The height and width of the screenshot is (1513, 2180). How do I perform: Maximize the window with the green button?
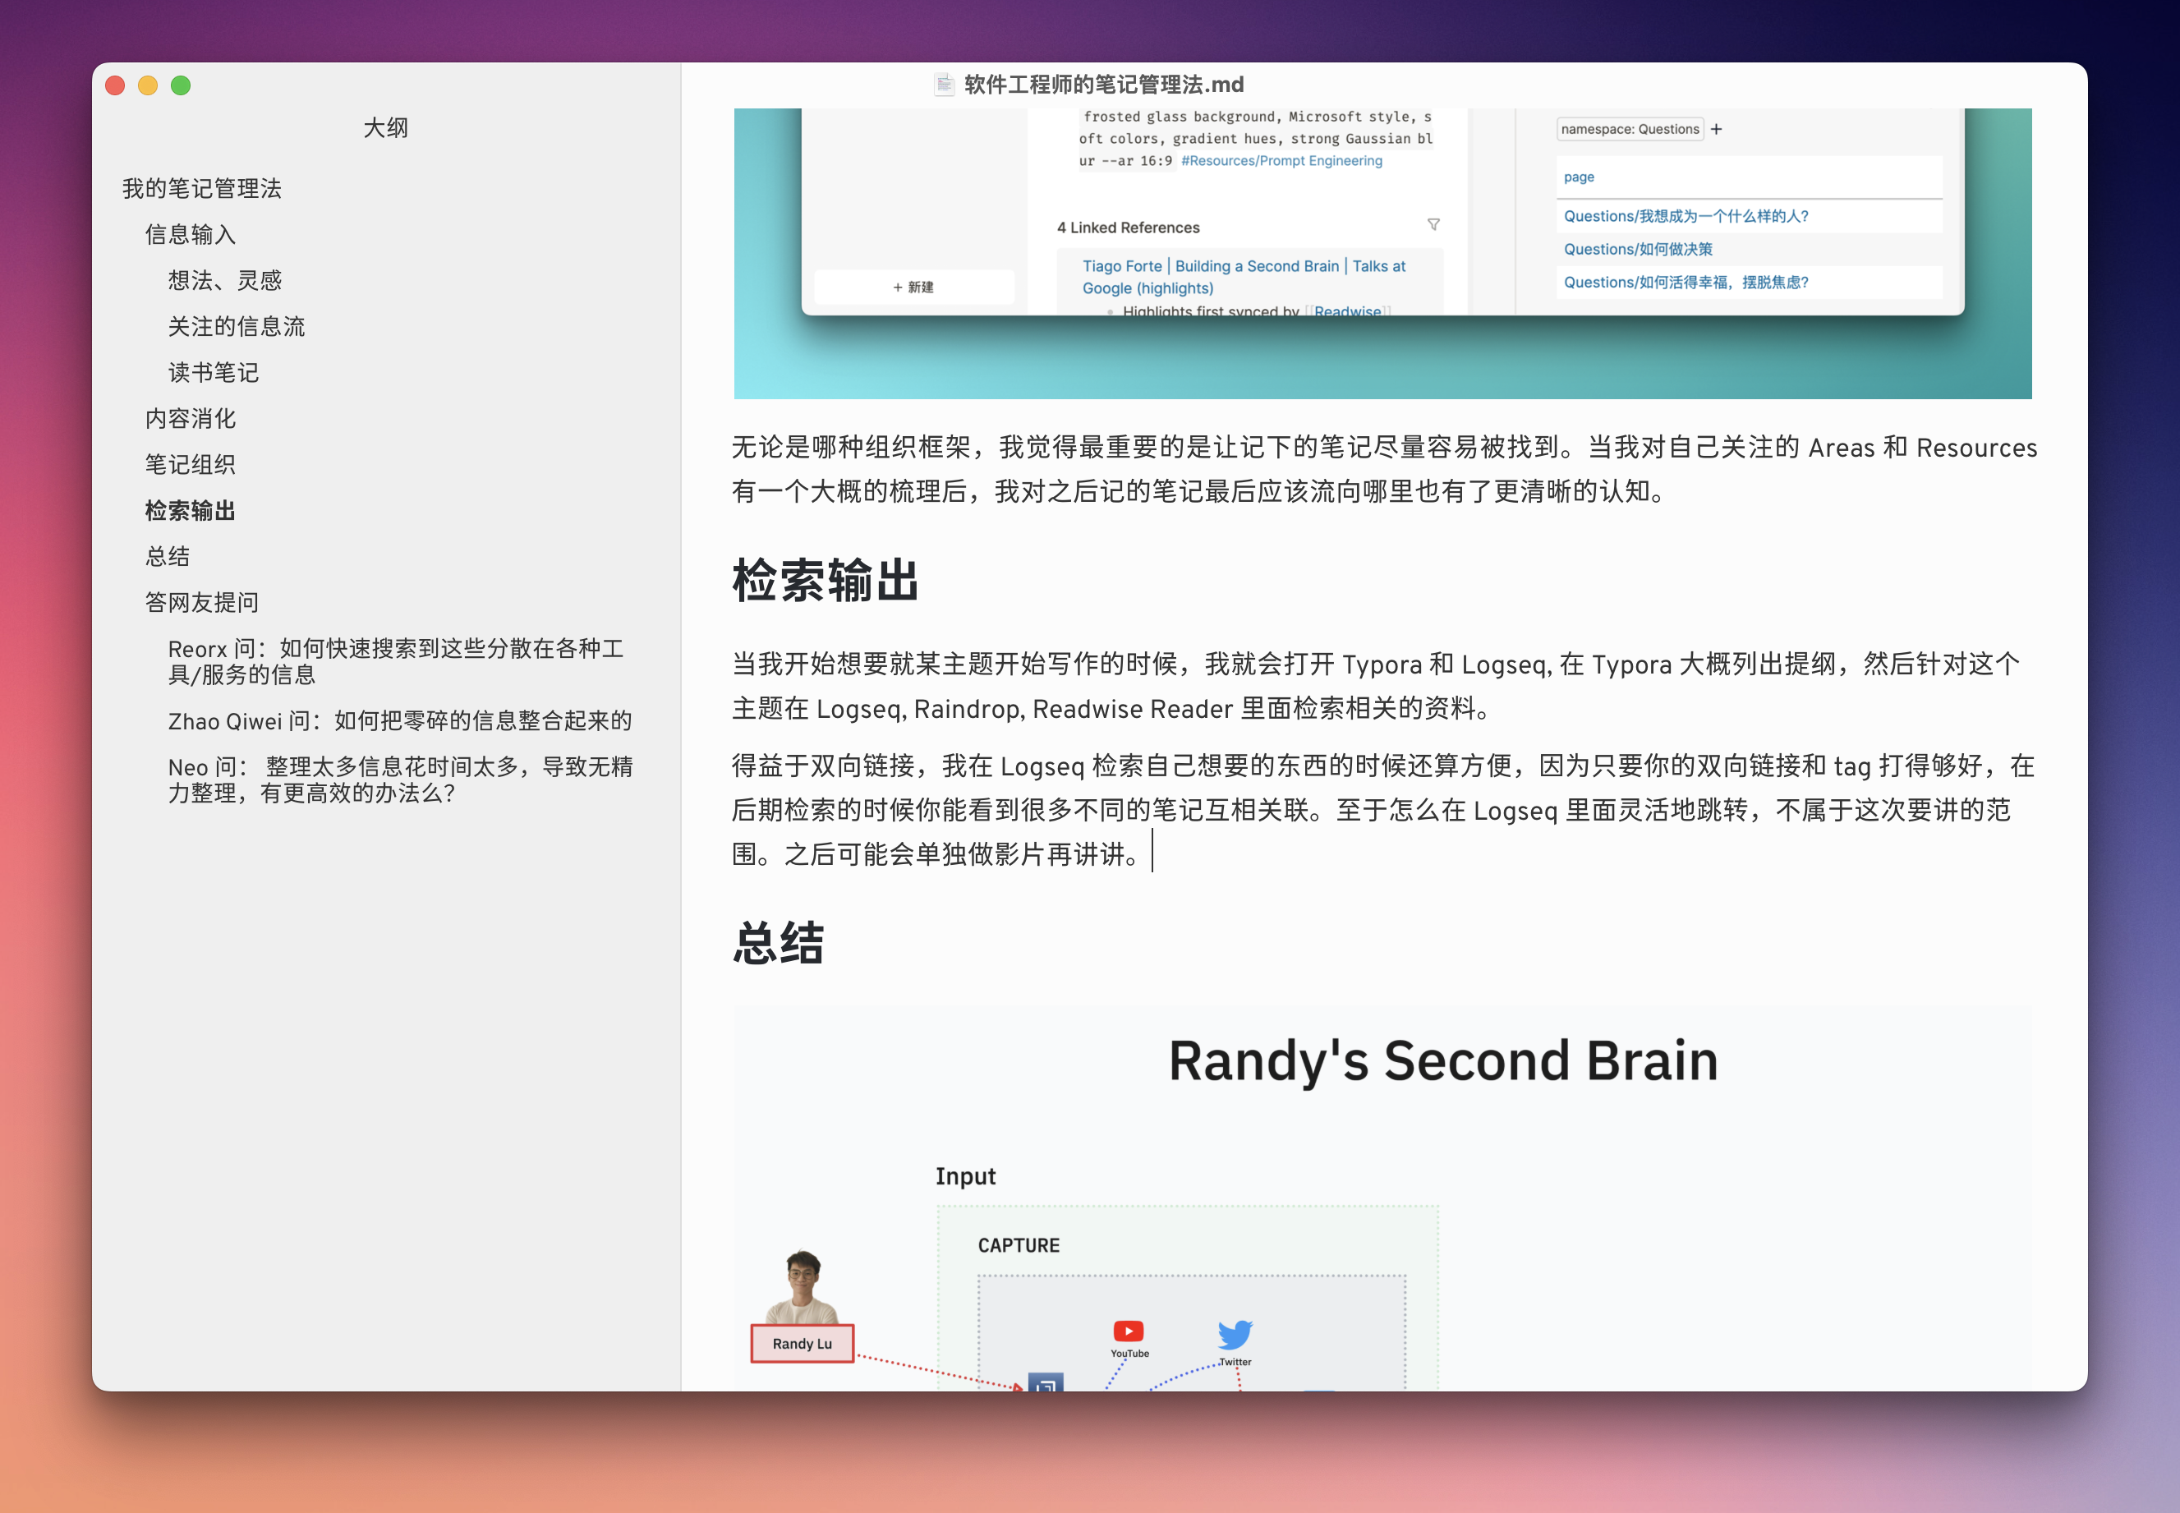point(180,85)
